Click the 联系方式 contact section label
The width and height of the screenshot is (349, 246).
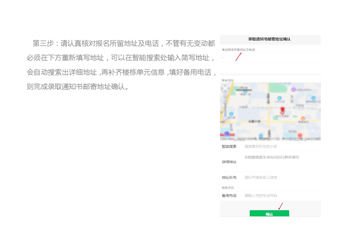point(228,187)
